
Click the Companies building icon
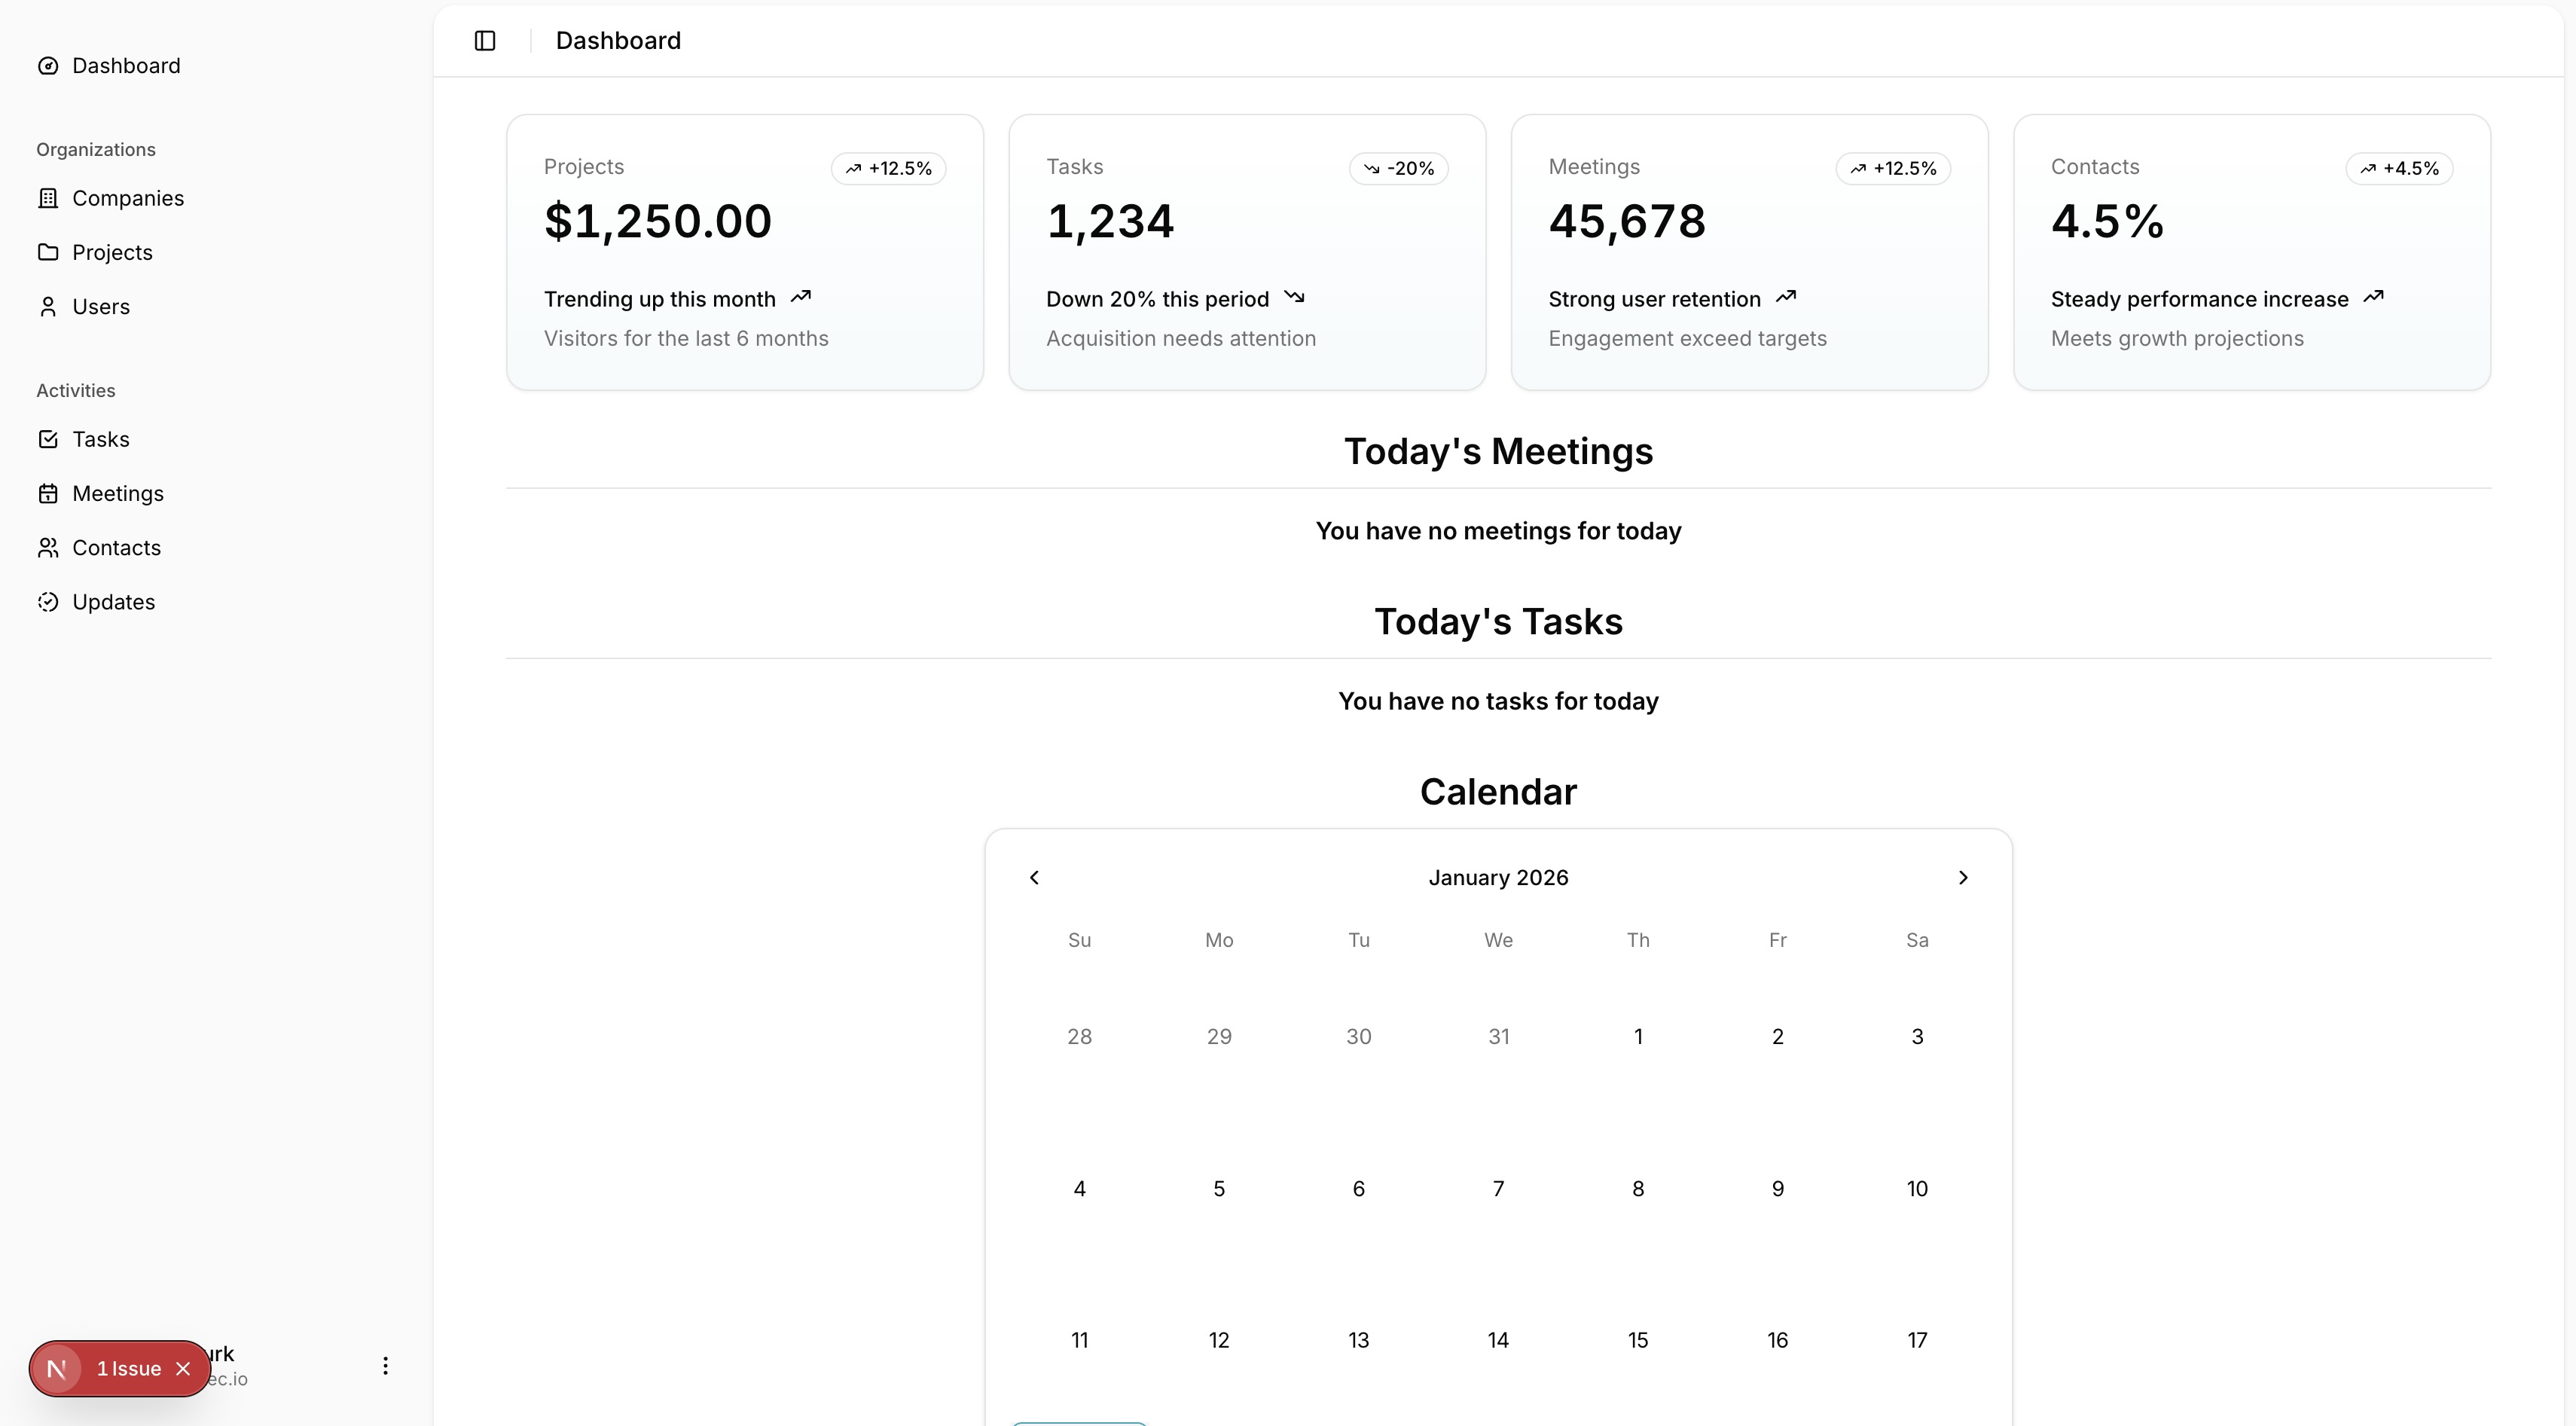coord(48,198)
